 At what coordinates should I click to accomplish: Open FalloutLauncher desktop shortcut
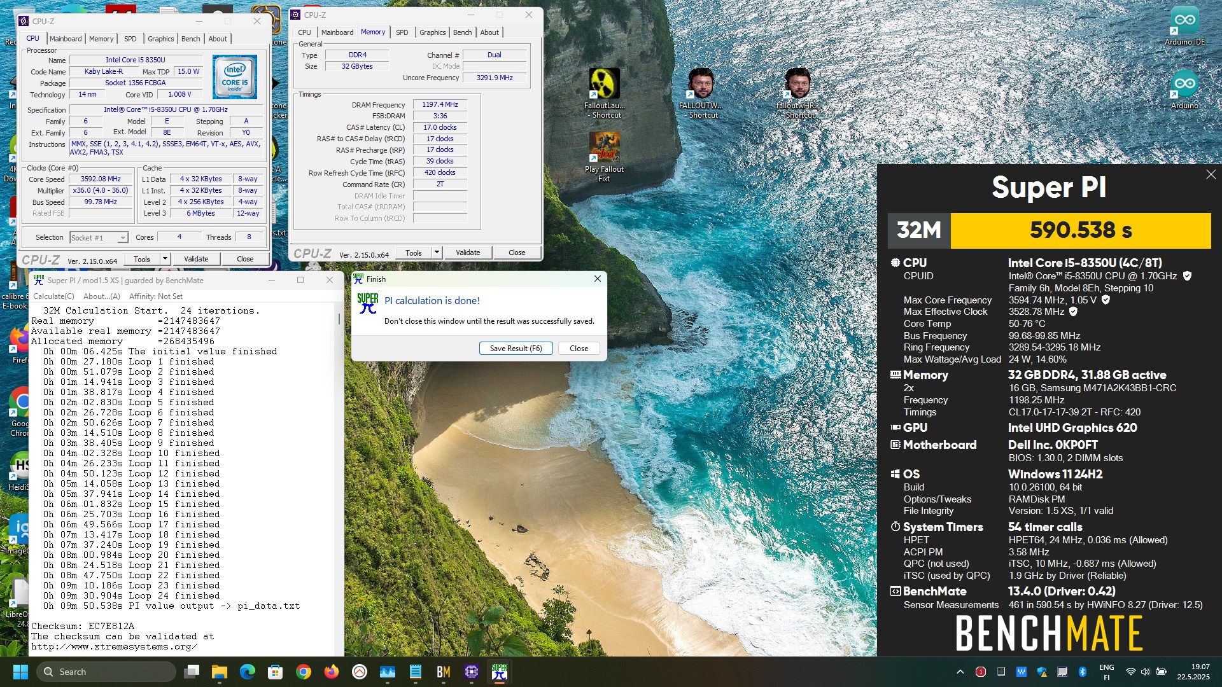(x=605, y=93)
